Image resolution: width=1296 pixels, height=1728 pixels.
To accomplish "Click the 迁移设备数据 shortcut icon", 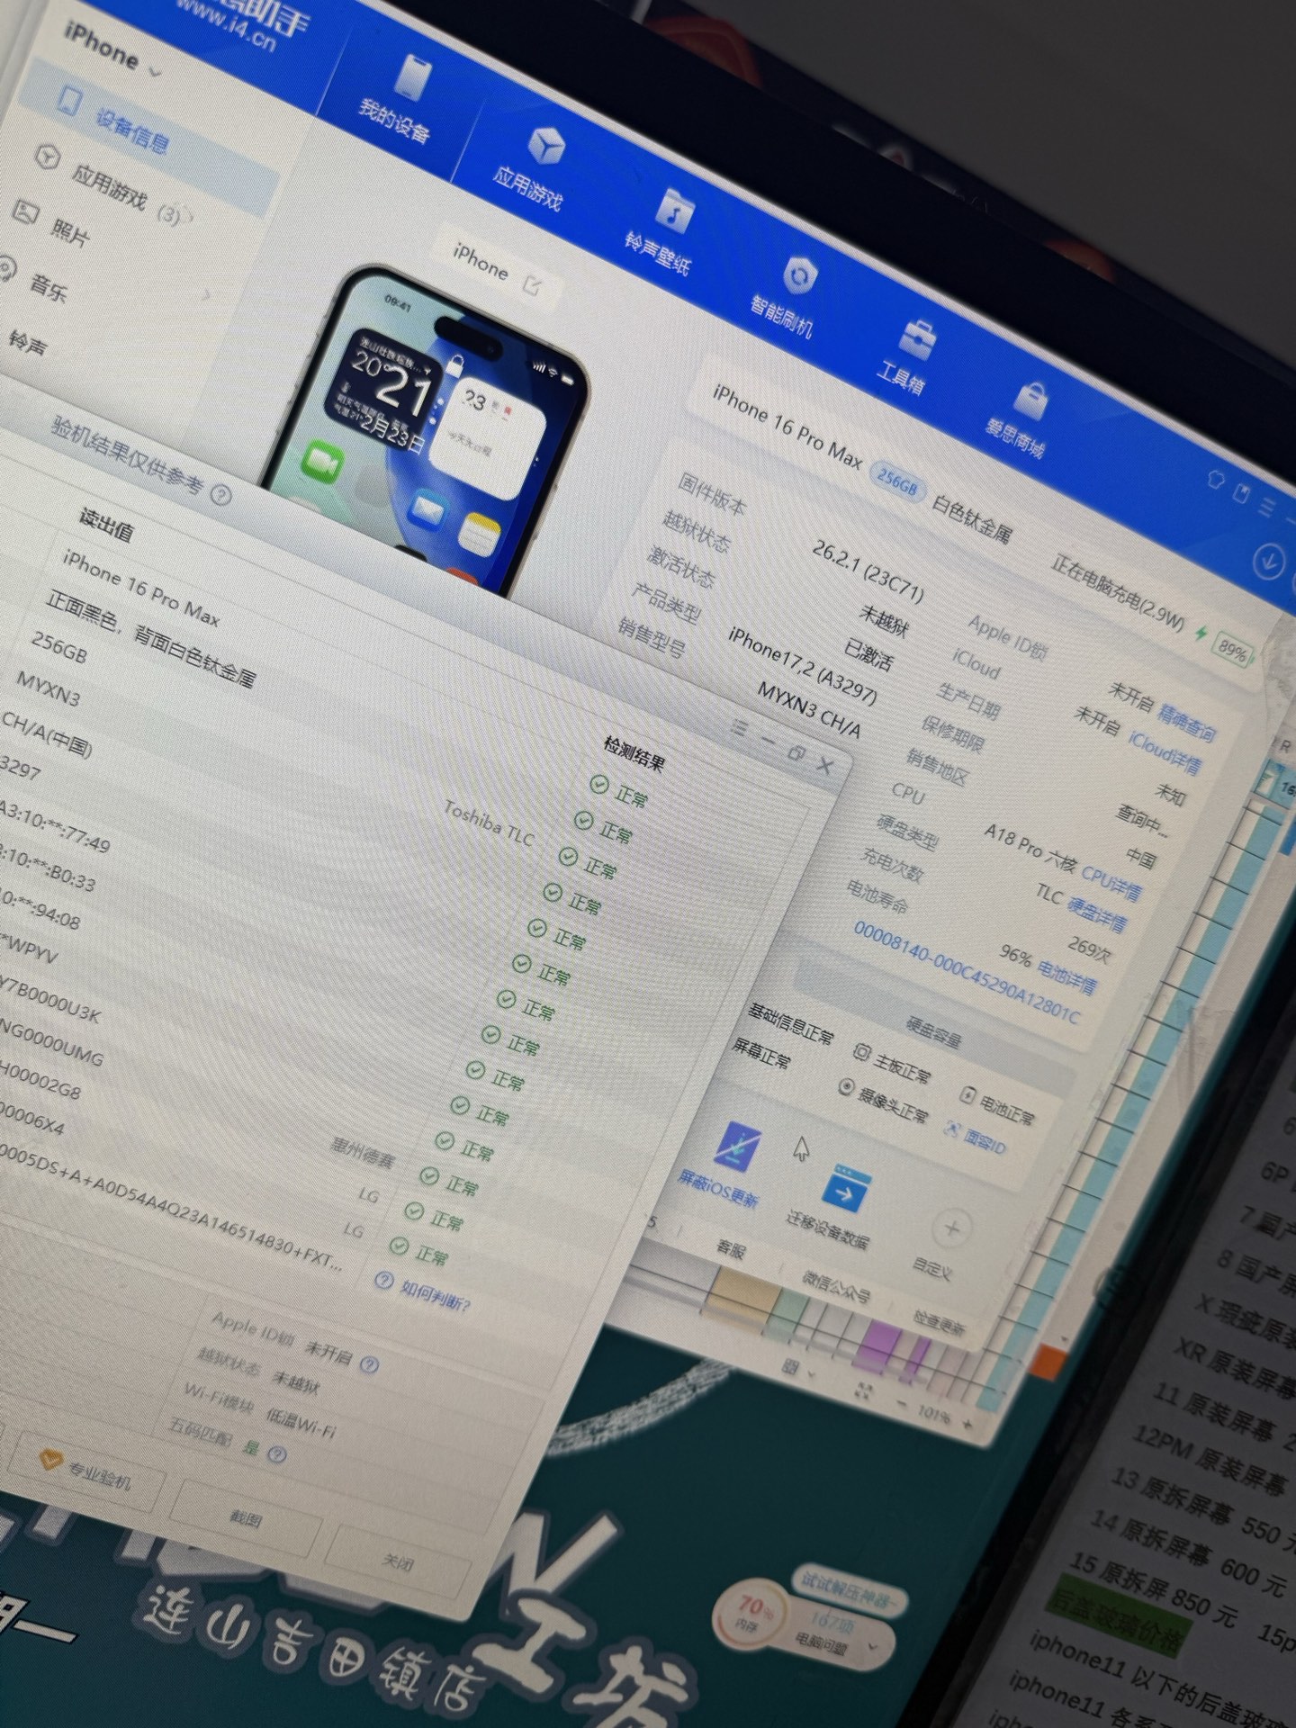I will [x=844, y=1189].
